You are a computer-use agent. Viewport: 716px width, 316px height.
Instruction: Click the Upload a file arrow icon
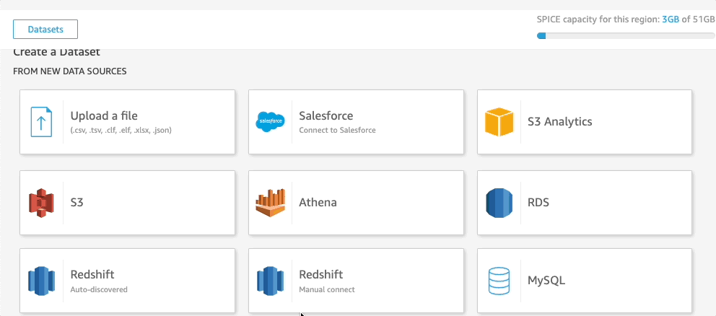(41, 122)
